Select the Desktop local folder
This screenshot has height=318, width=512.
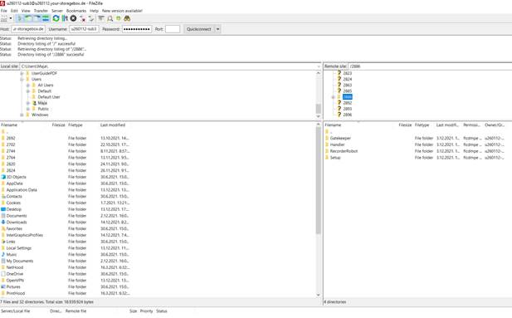click(x=14, y=209)
